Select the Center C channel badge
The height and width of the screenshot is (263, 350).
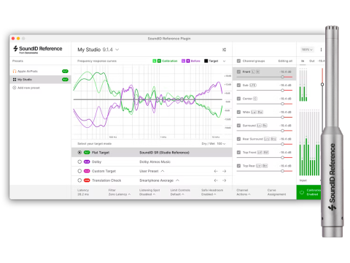tap(255, 99)
